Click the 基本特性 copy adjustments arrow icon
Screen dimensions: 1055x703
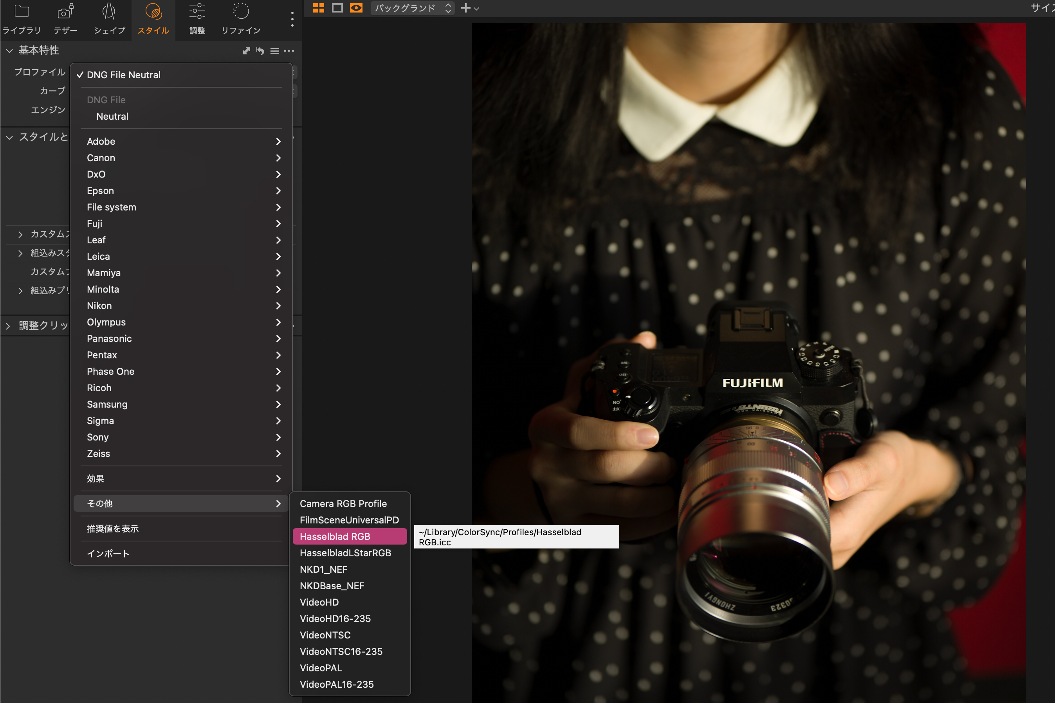(246, 51)
